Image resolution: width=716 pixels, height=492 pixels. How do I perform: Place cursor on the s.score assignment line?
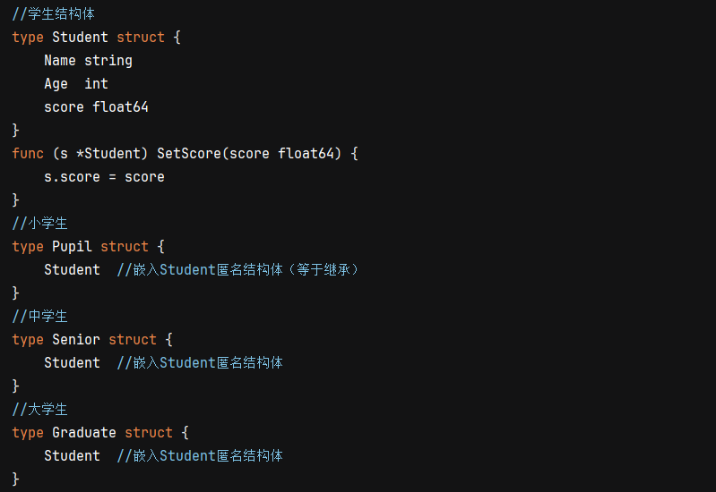click(x=104, y=177)
